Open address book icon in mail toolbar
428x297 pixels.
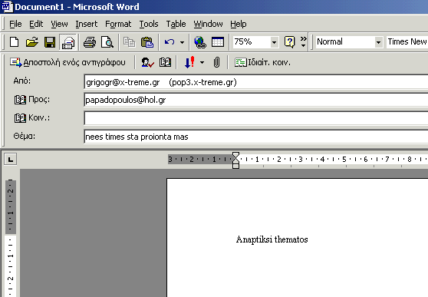point(166,63)
